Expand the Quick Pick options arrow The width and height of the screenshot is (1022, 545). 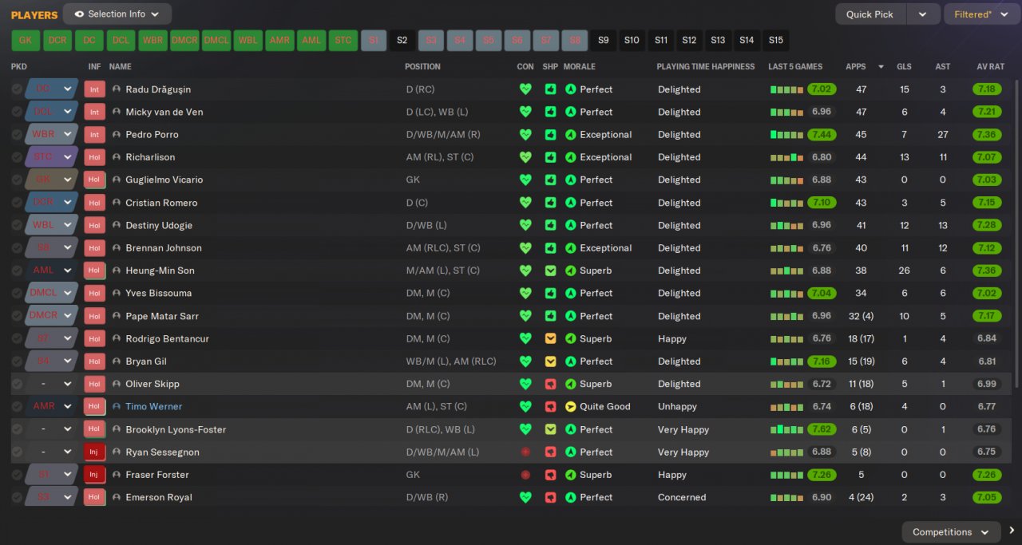click(x=922, y=14)
